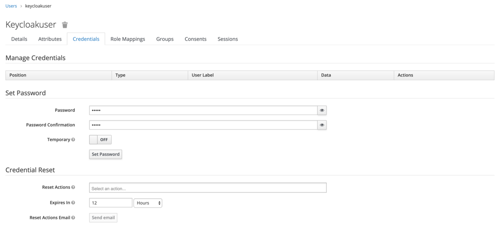
Task: Open the Reset Actions selection box
Action: (208, 187)
